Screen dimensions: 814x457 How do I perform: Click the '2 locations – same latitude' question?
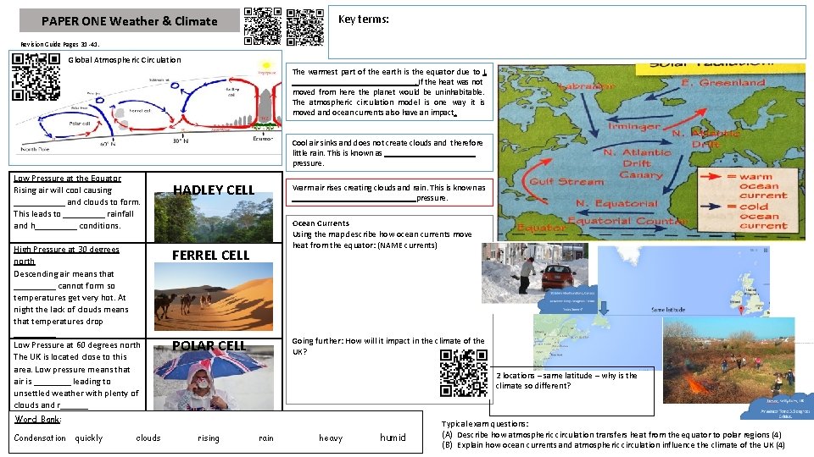(x=566, y=381)
